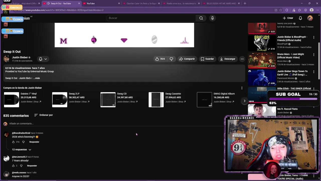The height and width of the screenshot is (181, 321).
Task: Close the Swap It Out tab
Action: 79,4
